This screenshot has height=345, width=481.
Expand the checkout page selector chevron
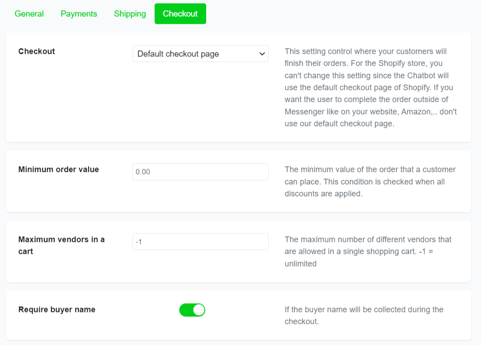(x=263, y=54)
